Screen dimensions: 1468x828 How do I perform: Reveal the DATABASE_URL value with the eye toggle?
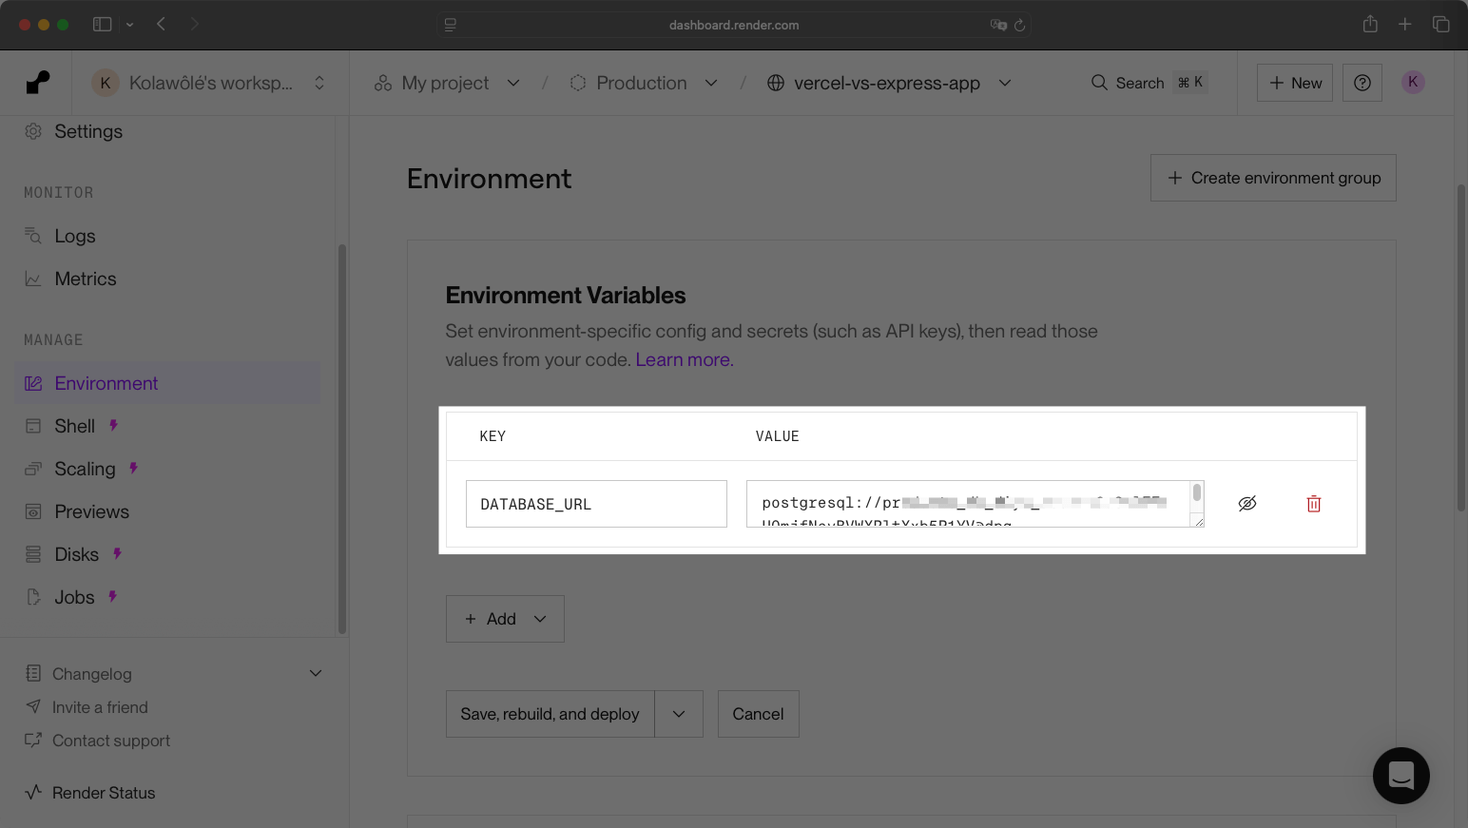[1247, 503]
